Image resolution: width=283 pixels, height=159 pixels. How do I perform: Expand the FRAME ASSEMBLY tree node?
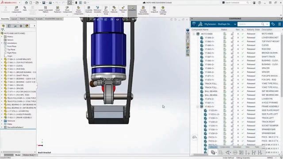coord(2,117)
